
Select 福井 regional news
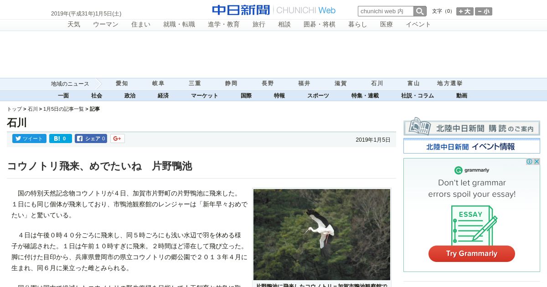click(x=304, y=84)
